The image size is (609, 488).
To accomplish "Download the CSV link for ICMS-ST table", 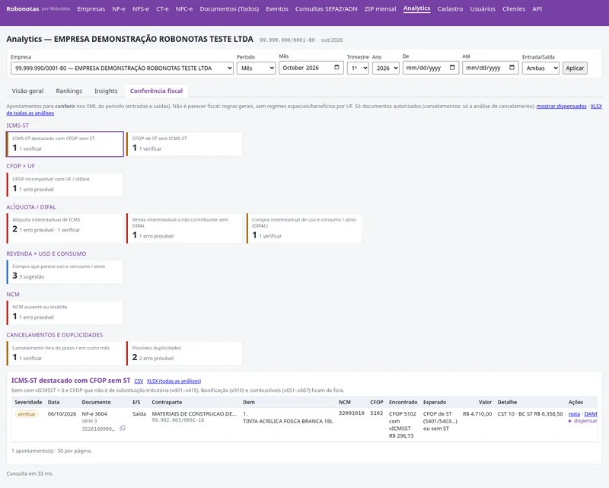I will tap(139, 381).
